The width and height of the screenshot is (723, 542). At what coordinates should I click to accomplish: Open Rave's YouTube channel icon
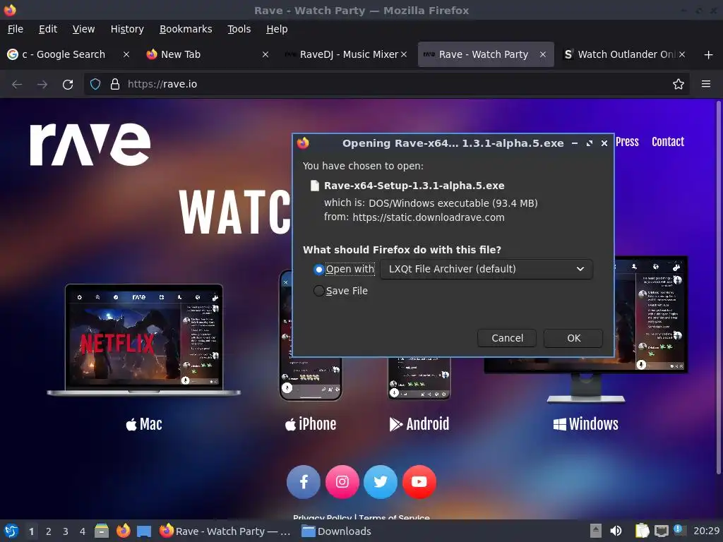coord(419,482)
